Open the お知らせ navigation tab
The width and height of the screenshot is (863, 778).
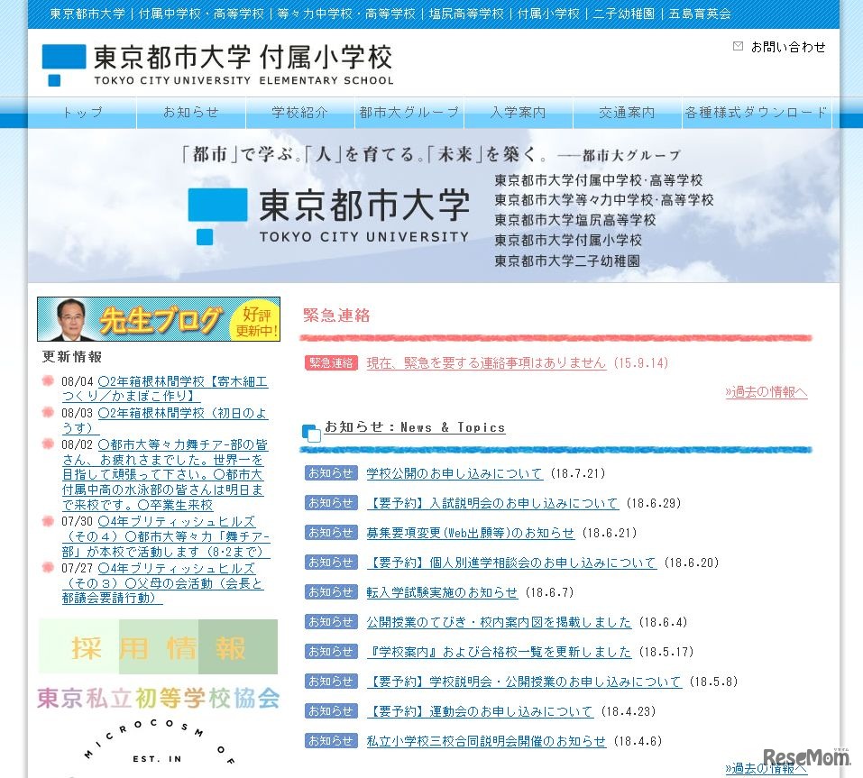pos(191,113)
